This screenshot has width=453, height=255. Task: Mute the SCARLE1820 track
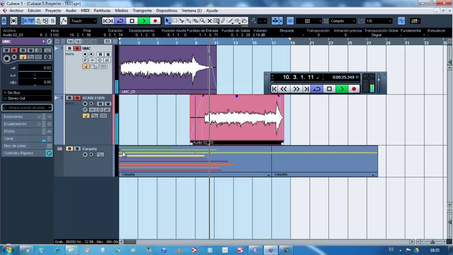[70, 98]
